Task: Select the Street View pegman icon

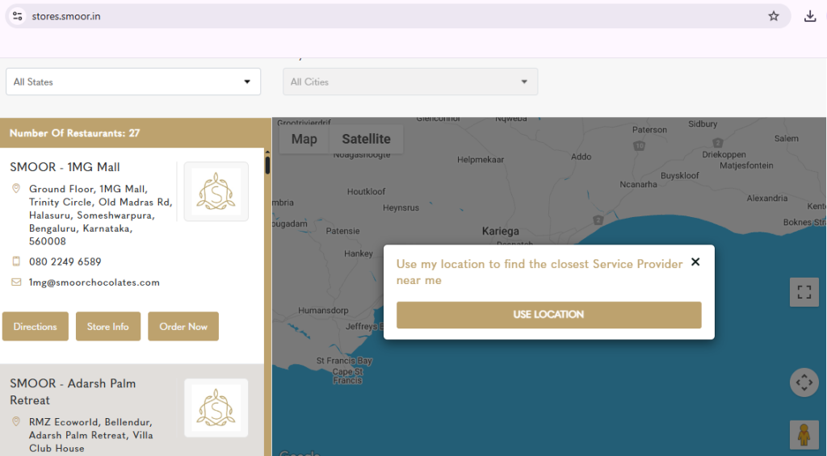Action: [x=804, y=435]
